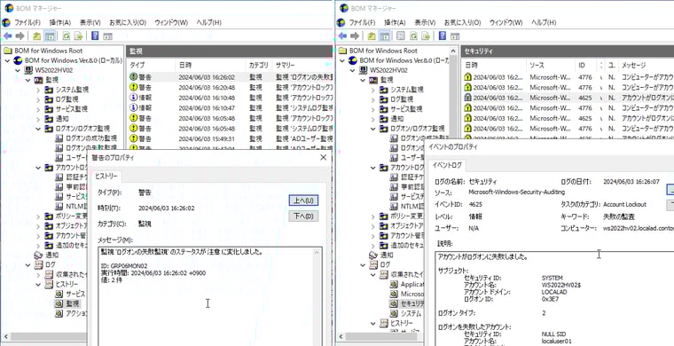Click タイプ column header in left list
This screenshot has width=674, height=346.
click(x=151, y=65)
